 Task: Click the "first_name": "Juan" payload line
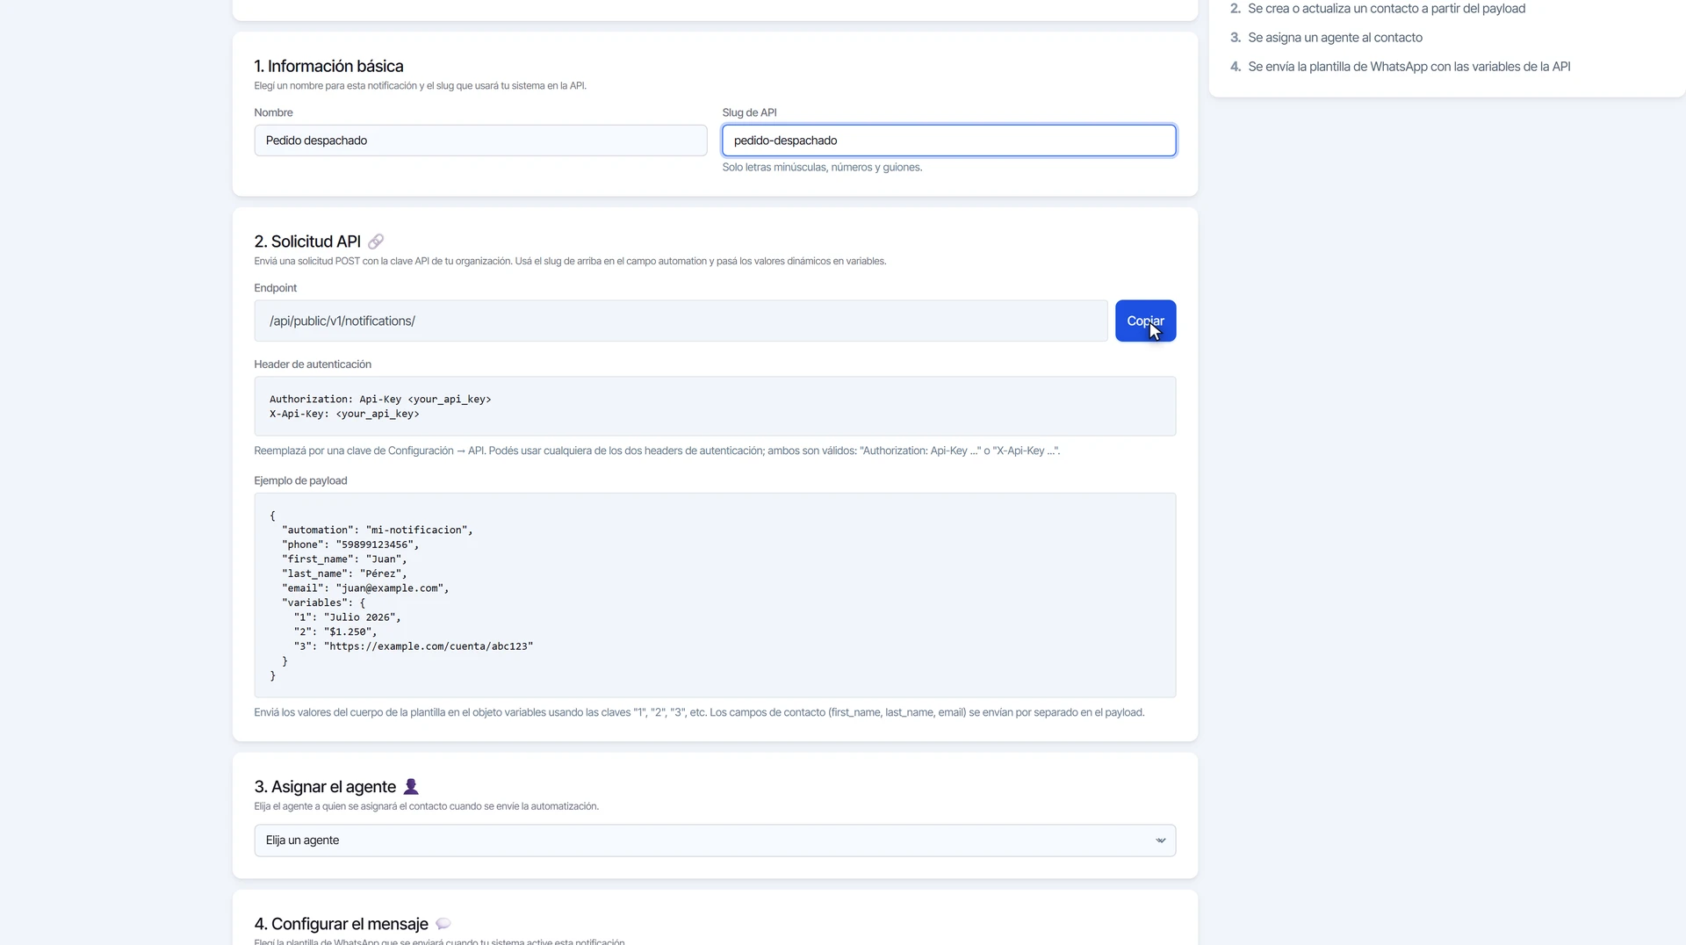click(x=344, y=559)
